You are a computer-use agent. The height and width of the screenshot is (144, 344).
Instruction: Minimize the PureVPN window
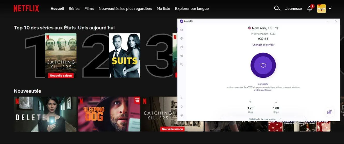[x=328, y=21]
